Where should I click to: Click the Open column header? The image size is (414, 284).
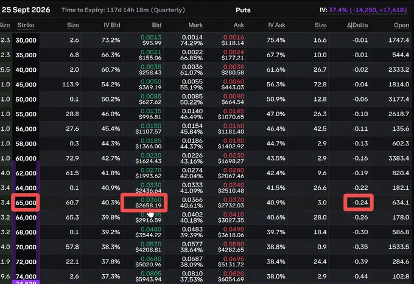click(401, 25)
